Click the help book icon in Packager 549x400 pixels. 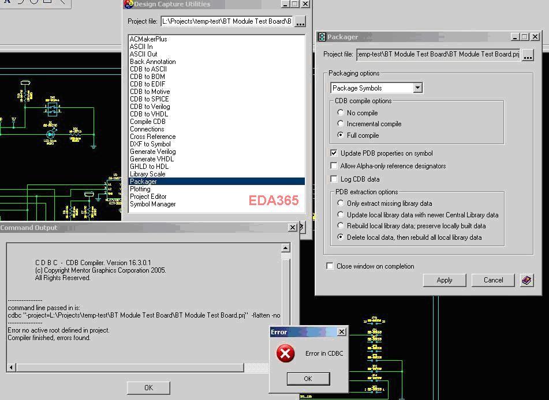(526, 280)
